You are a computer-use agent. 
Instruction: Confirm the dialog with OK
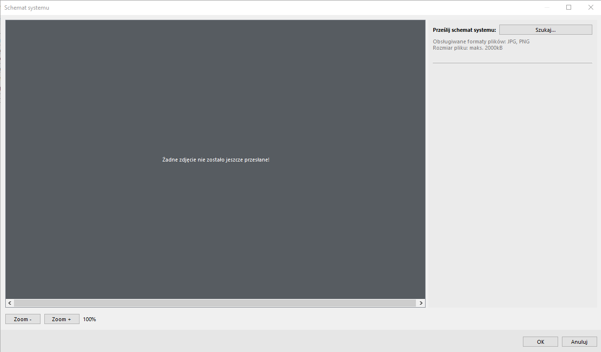click(x=540, y=342)
